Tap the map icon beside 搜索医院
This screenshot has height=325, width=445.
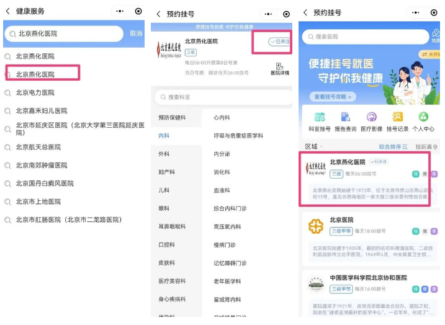435,36
